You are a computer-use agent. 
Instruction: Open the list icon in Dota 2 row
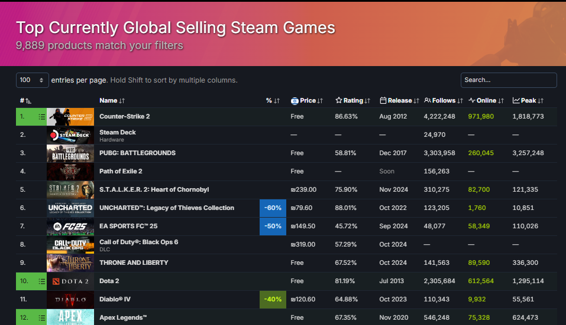pyautogui.click(x=41, y=281)
